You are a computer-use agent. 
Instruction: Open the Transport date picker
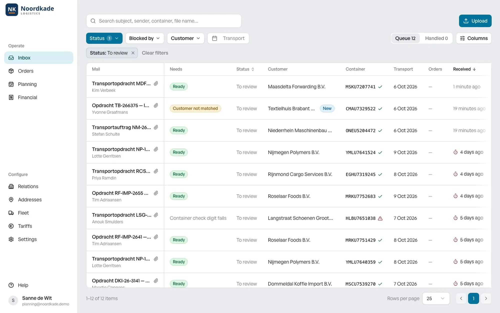(x=228, y=38)
